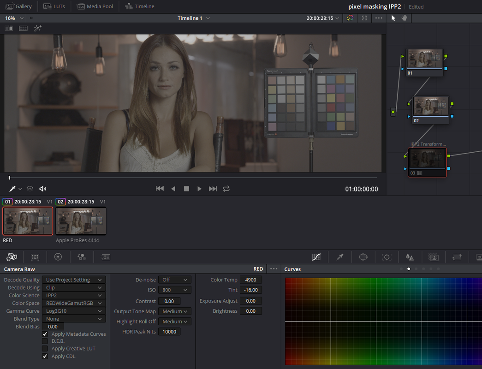Open the Key palette icon
Image resolution: width=482 pixels, height=369 pixels.
tap(434, 257)
